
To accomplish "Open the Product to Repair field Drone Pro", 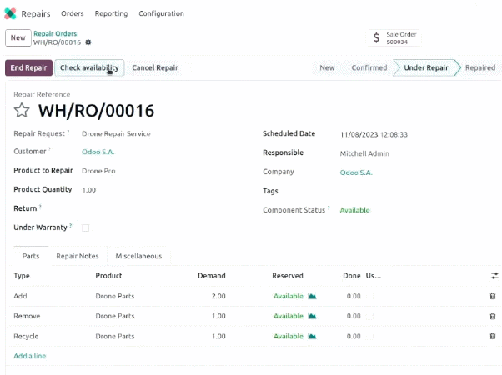I will point(98,171).
